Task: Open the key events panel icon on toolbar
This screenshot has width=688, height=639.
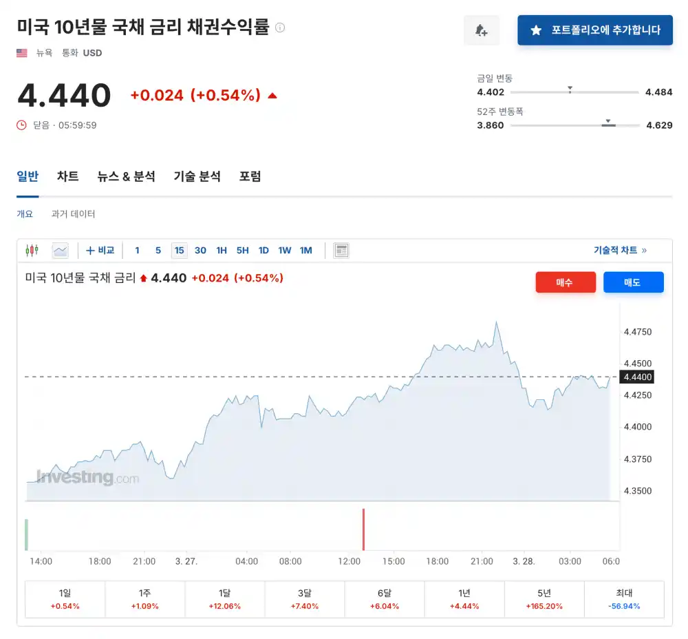Action: click(341, 250)
